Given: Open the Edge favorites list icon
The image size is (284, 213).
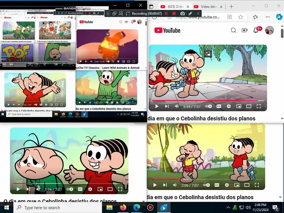Looking at the screenshot, I should click(x=255, y=17).
